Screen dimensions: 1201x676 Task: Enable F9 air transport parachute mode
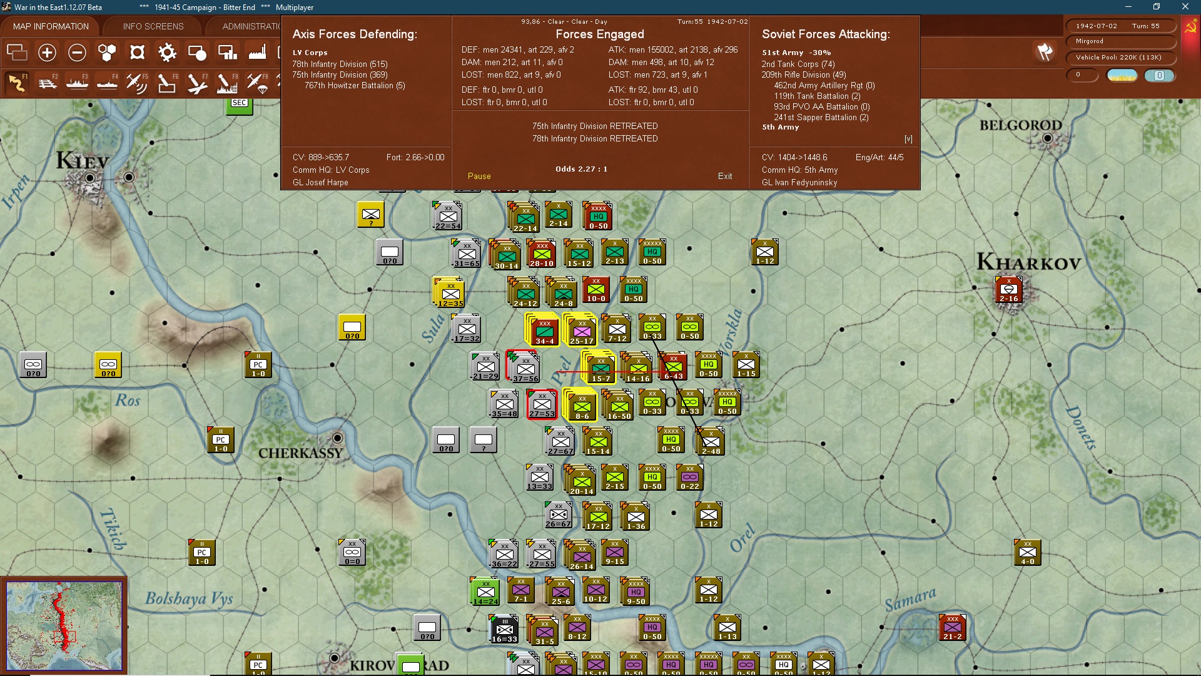click(257, 83)
